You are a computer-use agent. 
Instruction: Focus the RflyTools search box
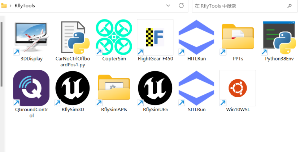[x=244, y=6]
